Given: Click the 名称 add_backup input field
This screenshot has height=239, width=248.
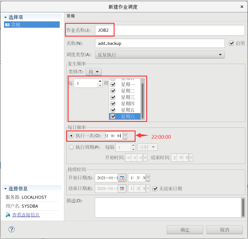Looking at the screenshot, I should pyautogui.click(x=160, y=43).
